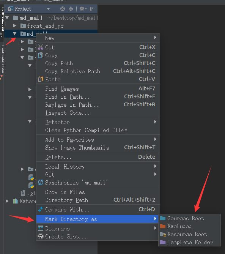Click the Diagrams submenu arrow

click(155, 228)
